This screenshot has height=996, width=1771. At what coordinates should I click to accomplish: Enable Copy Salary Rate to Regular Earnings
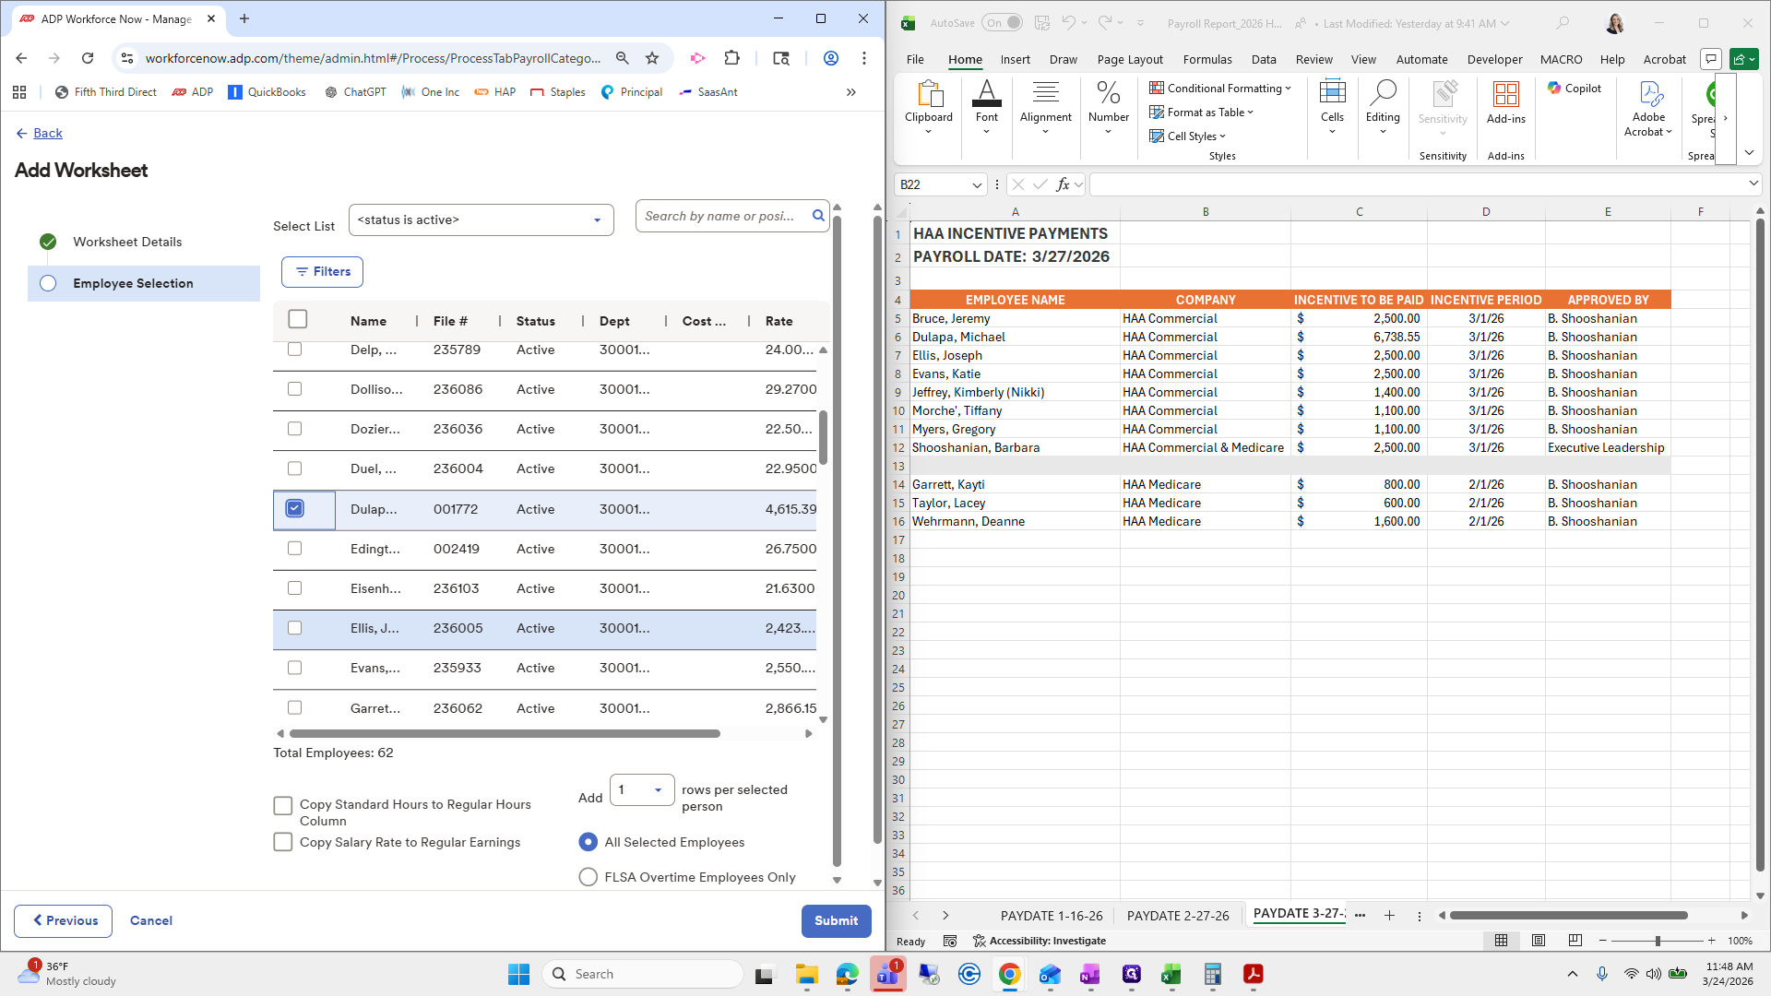point(283,842)
